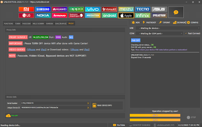
Task: Click the FMI OFF cloud icon
Action: tap(8, 116)
